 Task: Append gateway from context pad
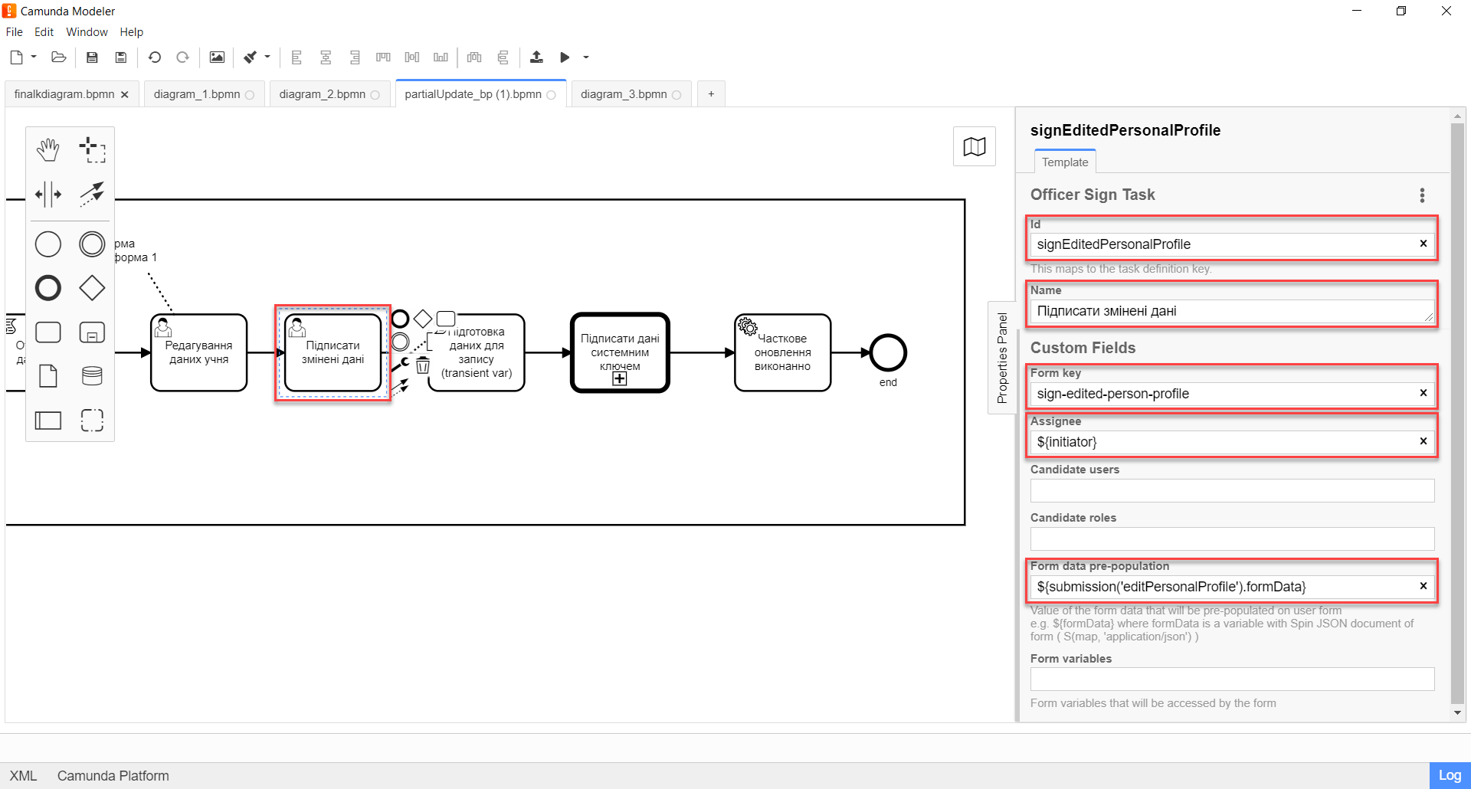[x=423, y=318]
